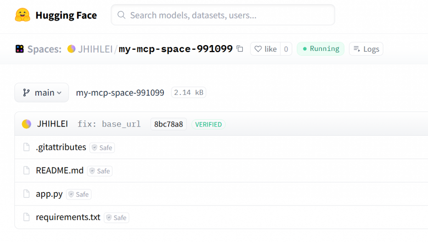Like this space with the heart button
This screenshot has height=243, width=428.
click(265, 49)
